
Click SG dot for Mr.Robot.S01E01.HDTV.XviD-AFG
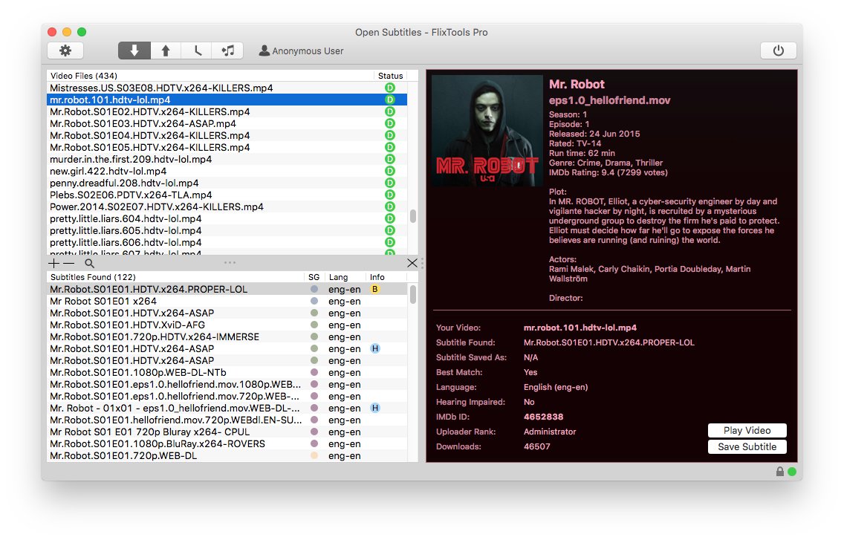314,325
